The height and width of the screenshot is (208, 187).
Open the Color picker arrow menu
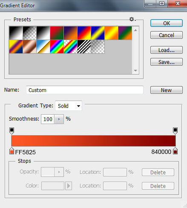[69, 186]
